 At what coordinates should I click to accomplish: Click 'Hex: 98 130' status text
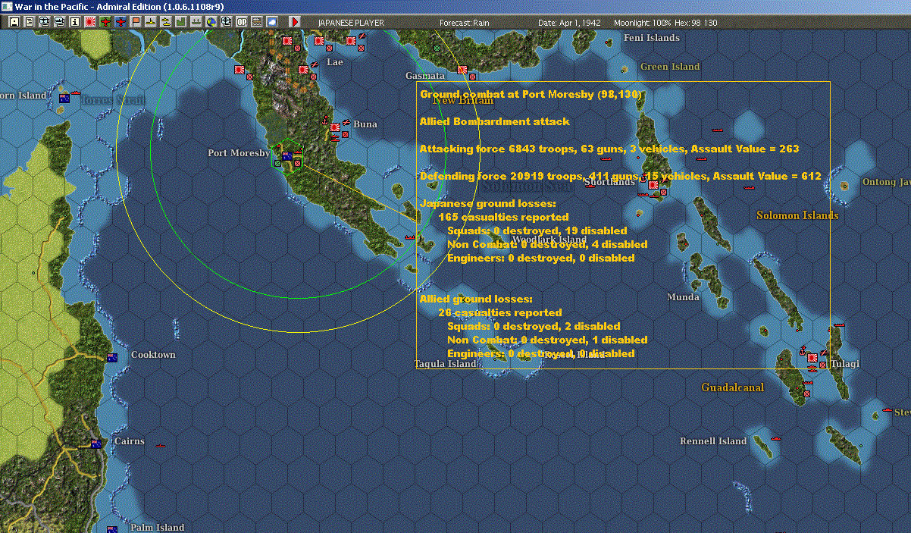coord(697,23)
